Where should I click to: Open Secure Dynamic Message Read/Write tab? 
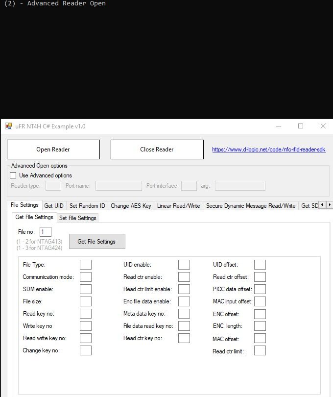[x=251, y=205]
